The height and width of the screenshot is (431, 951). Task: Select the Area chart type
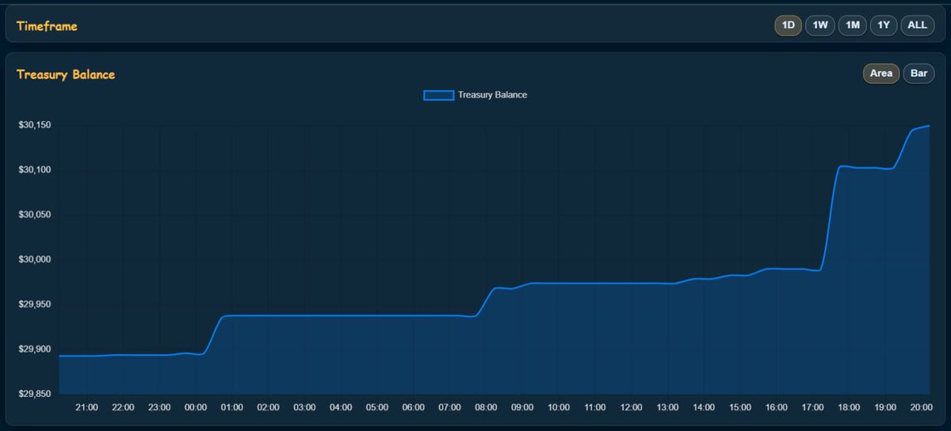pyautogui.click(x=881, y=74)
